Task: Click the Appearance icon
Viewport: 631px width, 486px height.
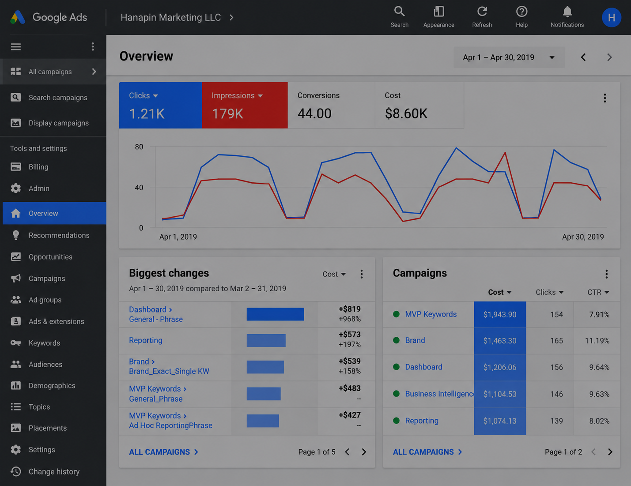Action: pyautogui.click(x=438, y=17)
